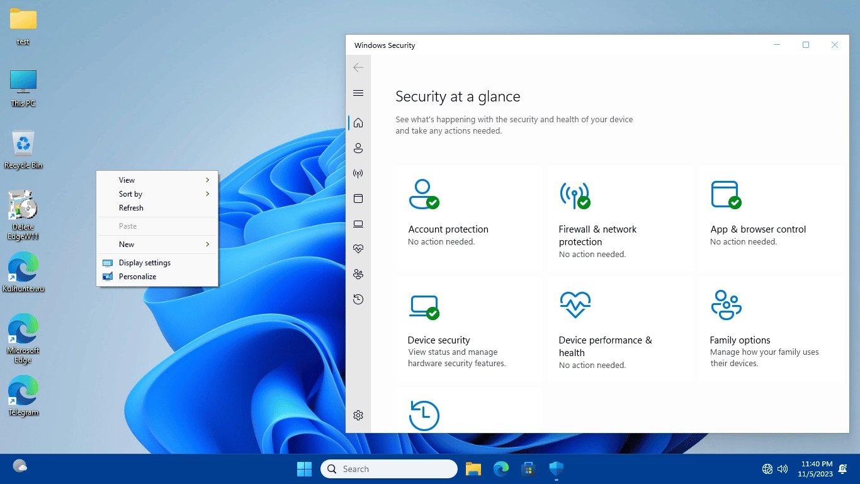Click the Device security tile icon
860x484 pixels.
(424, 307)
